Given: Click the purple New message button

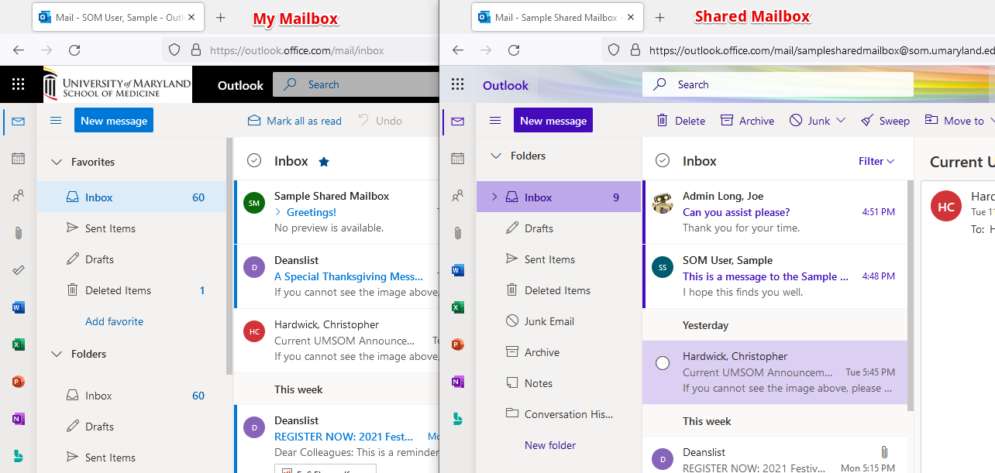Looking at the screenshot, I should click(x=553, y=121).
